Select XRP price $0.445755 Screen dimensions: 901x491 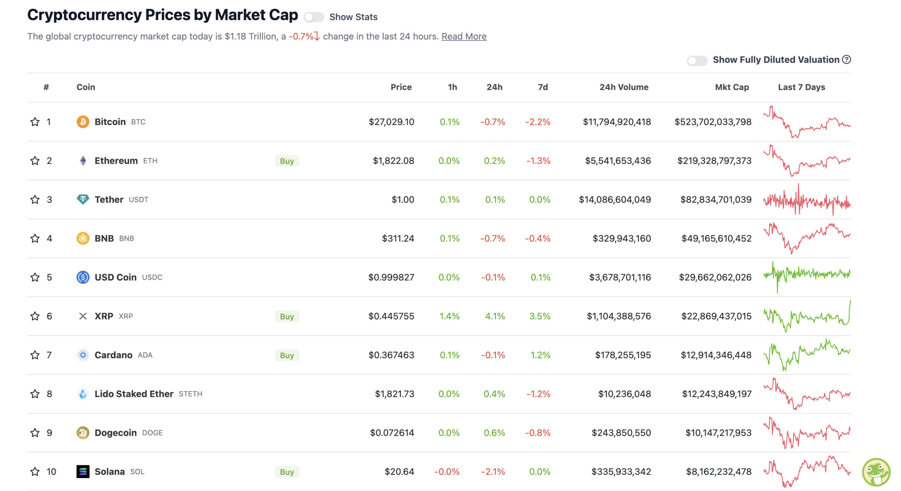coord(391,316)
